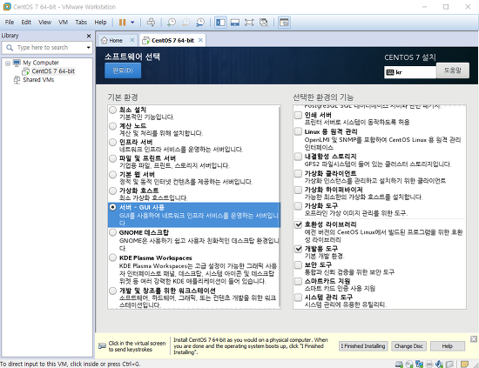479x368 pixels.
Task: Select CentOS 7 64-bit in the library tree
Action: tap(53, 71)
